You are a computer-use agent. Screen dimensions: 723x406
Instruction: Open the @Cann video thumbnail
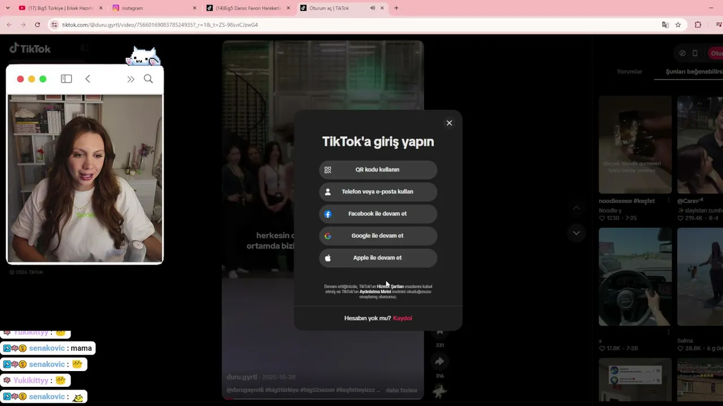[700, 144]
